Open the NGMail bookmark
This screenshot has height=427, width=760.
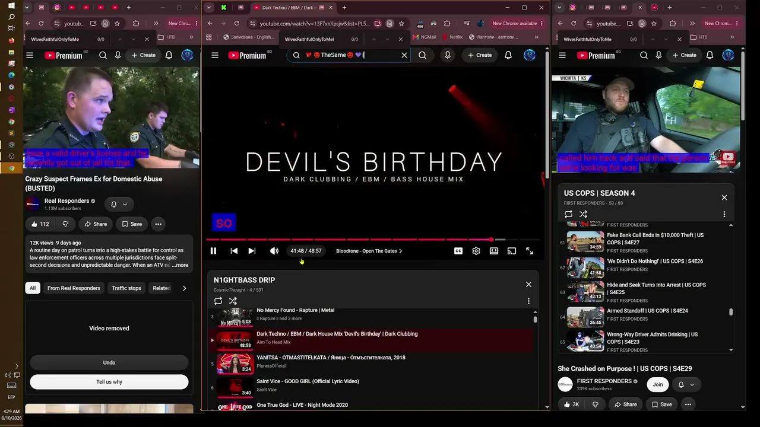click(424, 37)
